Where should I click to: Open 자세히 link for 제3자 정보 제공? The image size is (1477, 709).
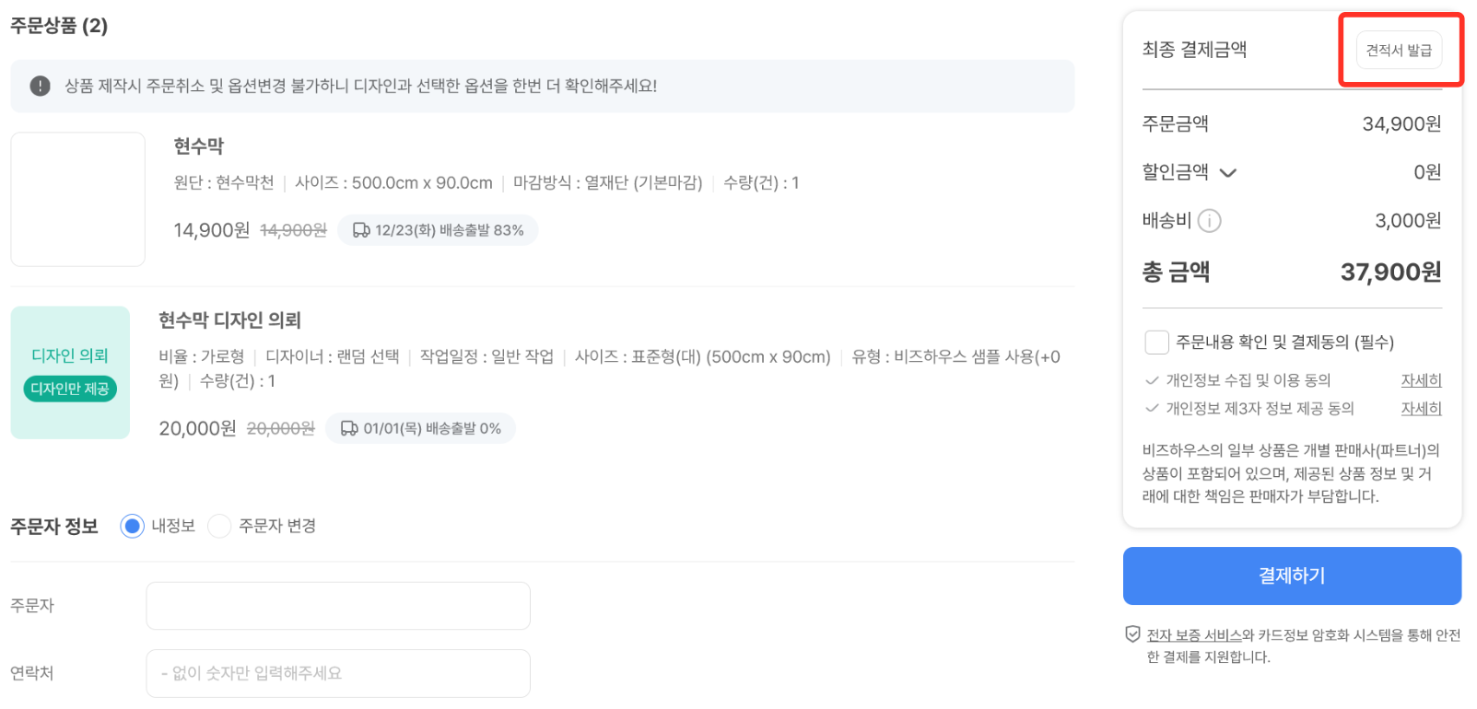(x=1421, y=408)
